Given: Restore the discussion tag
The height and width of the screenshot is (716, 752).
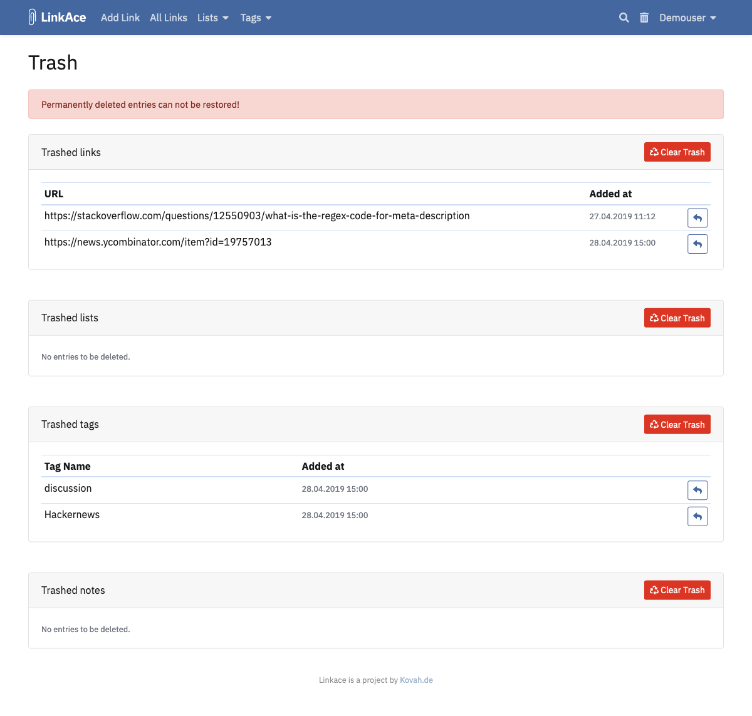Looking at the screenshot, I should click(697, 490).
